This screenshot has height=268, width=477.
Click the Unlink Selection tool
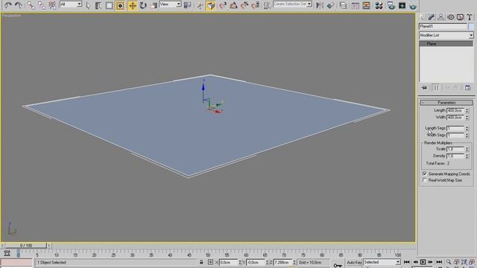(x=42, y=5)
